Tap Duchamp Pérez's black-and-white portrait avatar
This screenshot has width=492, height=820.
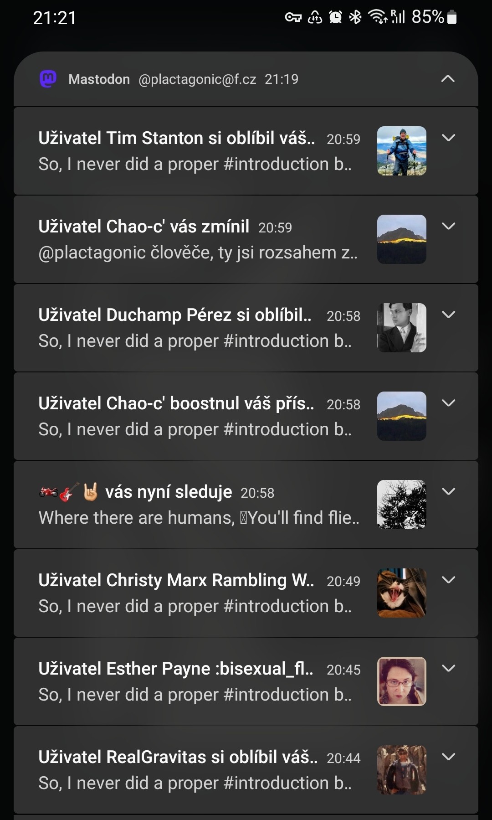(401, 328)
